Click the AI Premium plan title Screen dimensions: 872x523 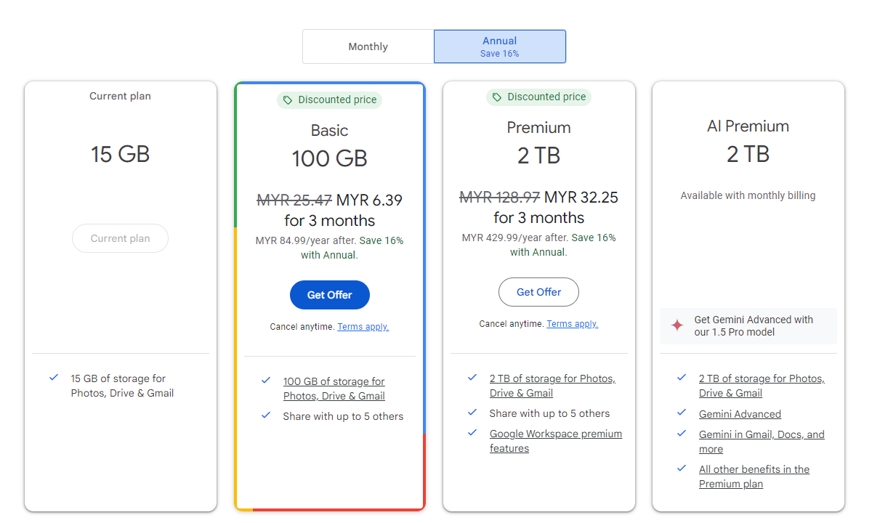(x=748, y=126)
